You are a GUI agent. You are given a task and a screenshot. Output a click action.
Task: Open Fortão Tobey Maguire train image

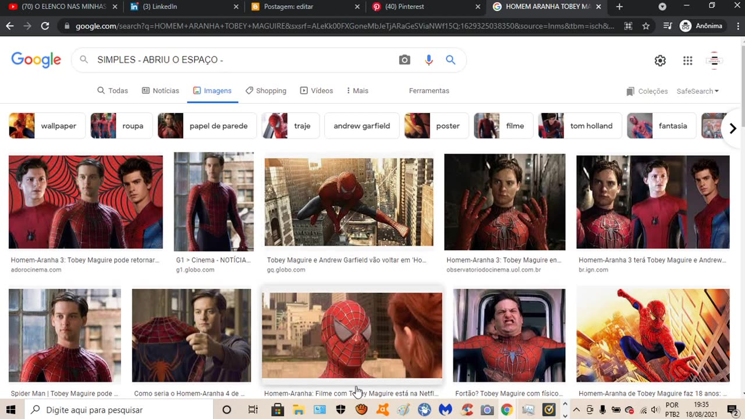coord(509,336)
